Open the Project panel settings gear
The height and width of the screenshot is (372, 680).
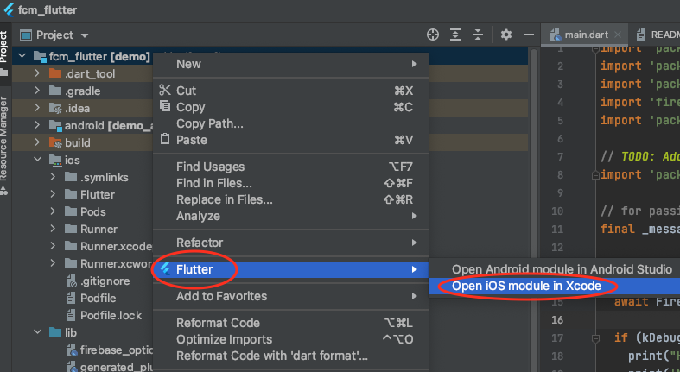pyautogui.click(x=506, y=35)
